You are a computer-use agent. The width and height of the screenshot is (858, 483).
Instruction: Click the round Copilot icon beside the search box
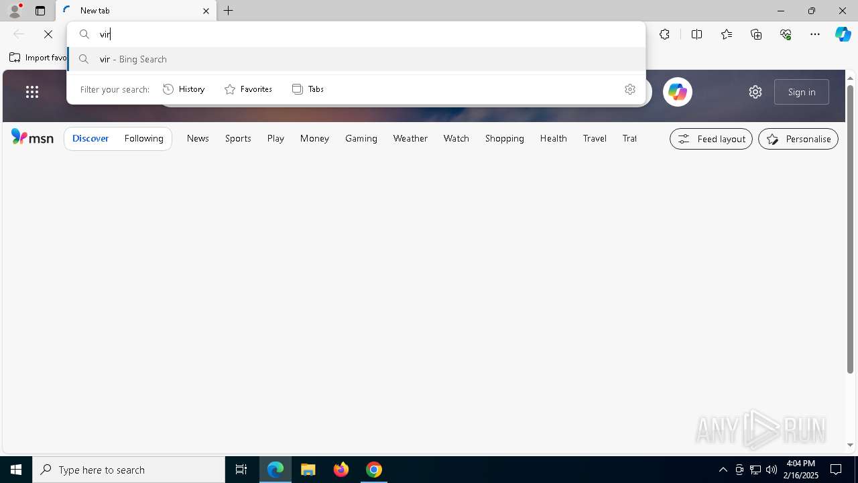(677, 92)
